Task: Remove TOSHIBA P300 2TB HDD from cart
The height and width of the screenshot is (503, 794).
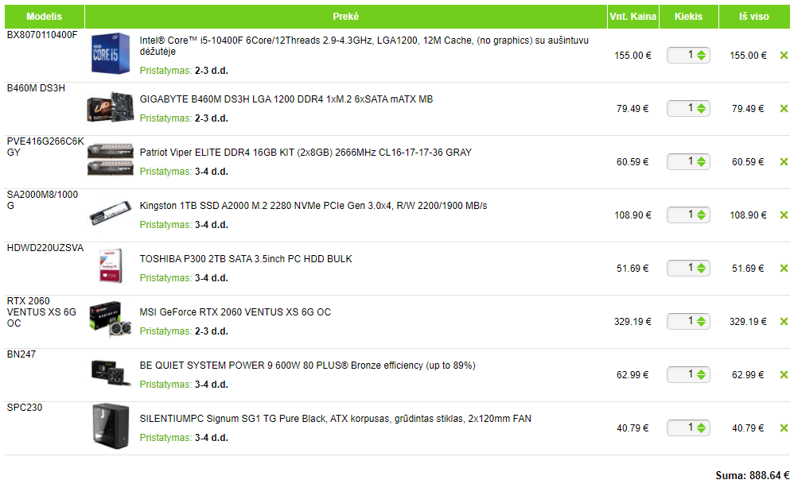Action: (784, 268)
